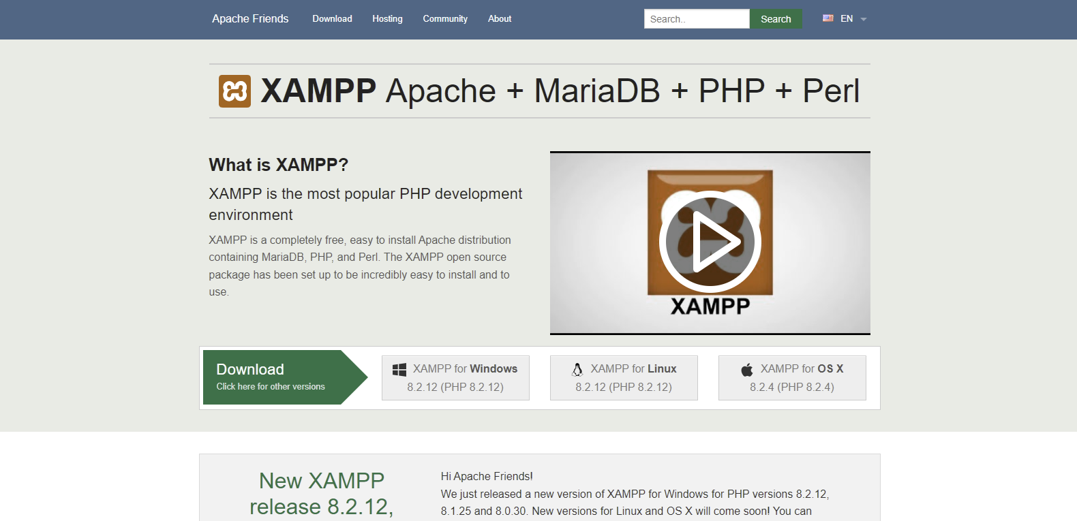Click the Linux penguin icon
The image size is (1077, 521).
tap(577, 369)
